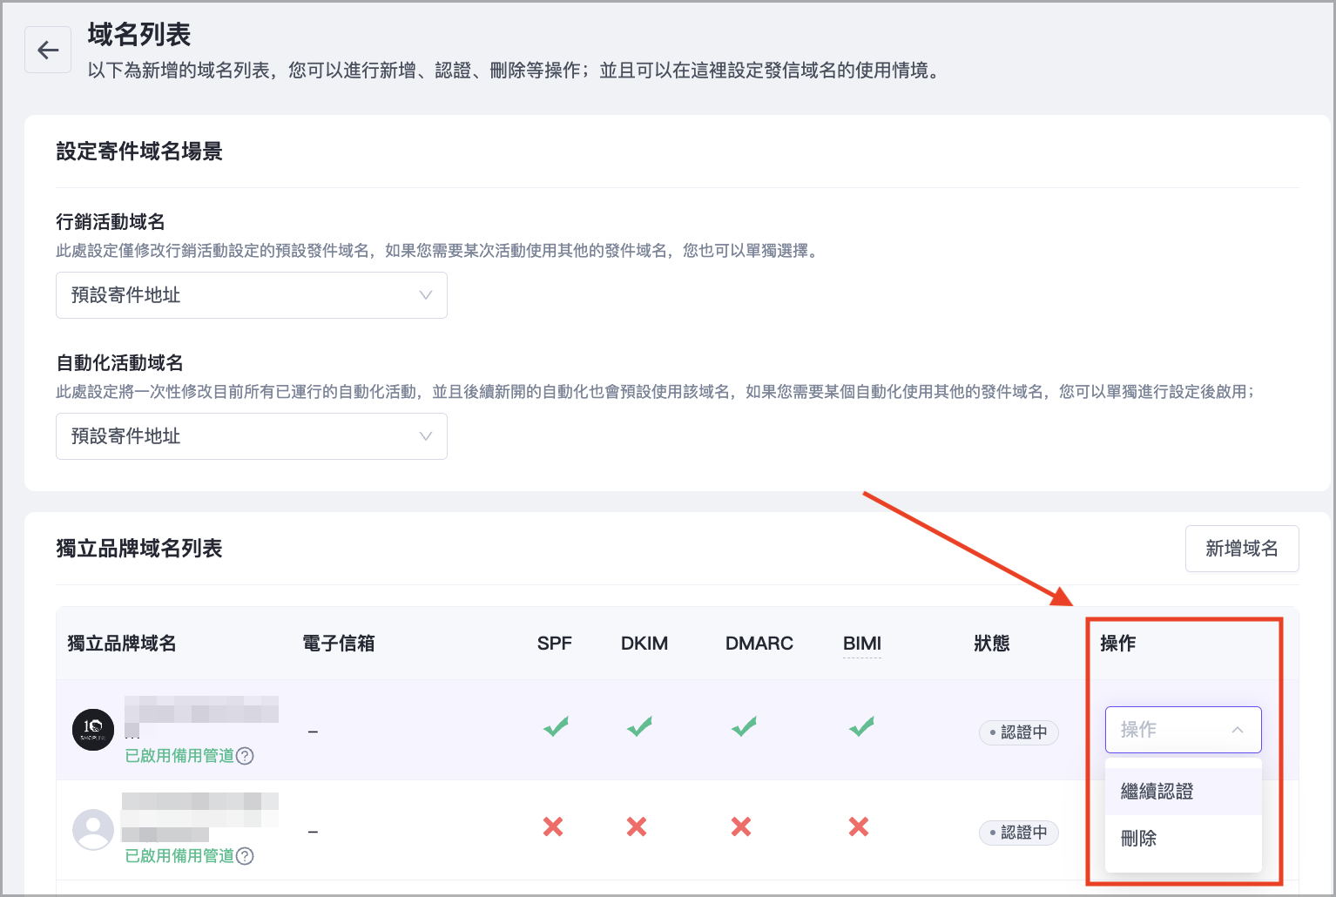1336x897 pixels.
Task: Click the BIMI column header
Action: [x=861, y=644]
